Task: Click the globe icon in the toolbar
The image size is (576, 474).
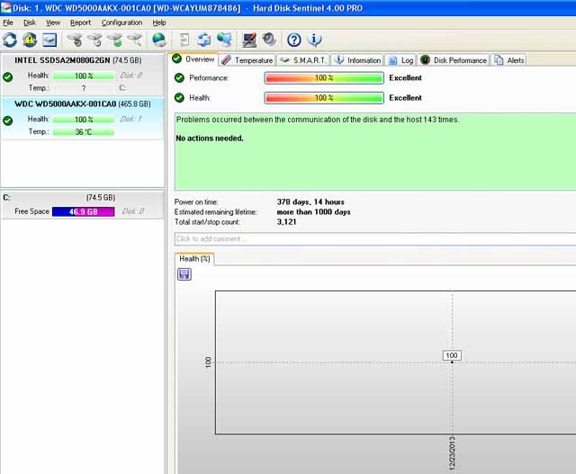Action: [x=159, y=40]
